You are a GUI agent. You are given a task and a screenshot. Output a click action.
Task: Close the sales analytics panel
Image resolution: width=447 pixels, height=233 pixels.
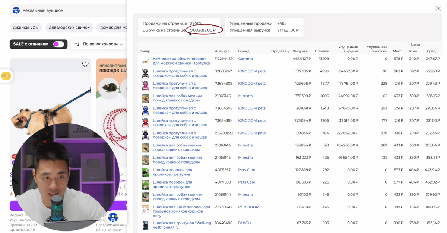point(438,8)
